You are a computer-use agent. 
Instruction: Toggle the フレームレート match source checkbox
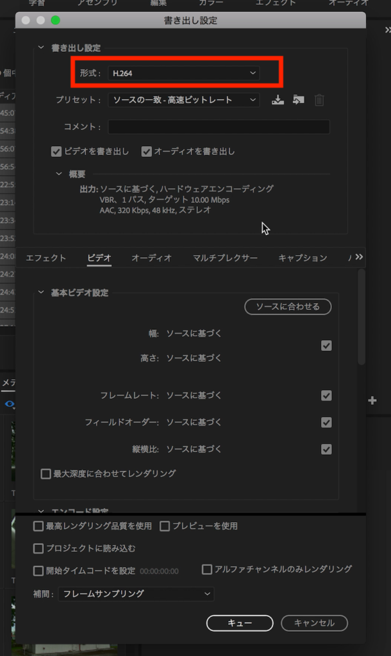click(326, 395)
